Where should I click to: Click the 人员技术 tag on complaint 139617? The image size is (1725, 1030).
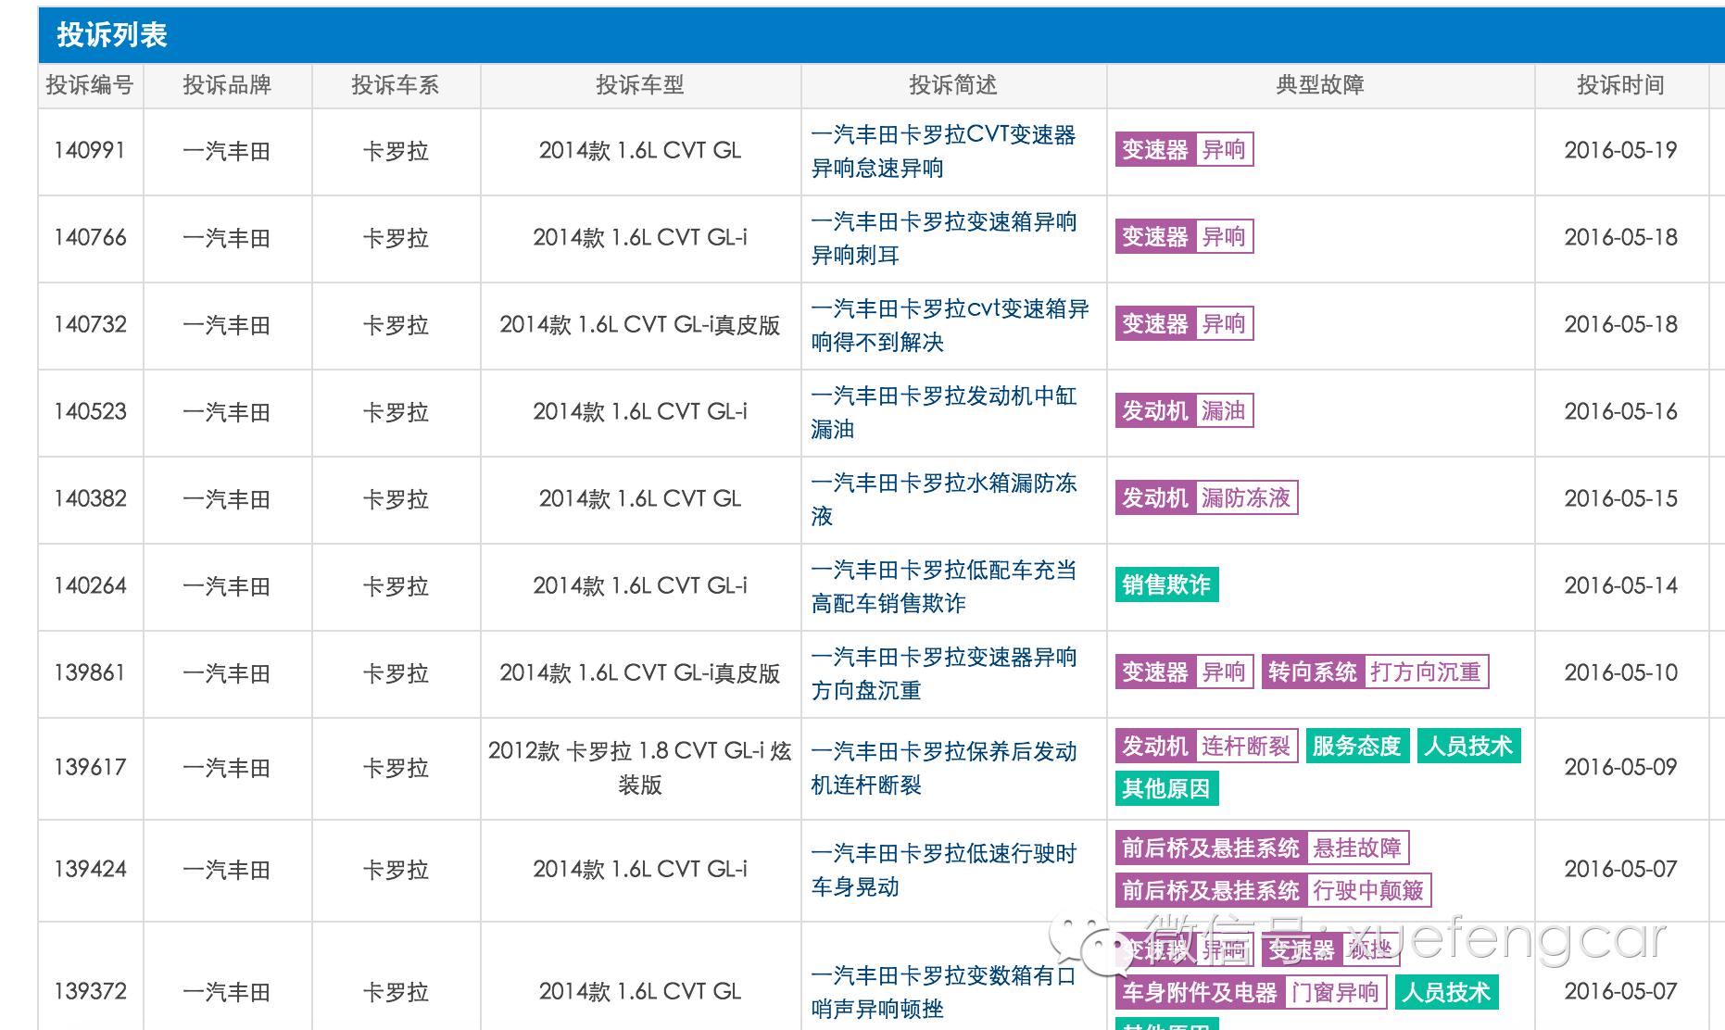pos(1469,746)
